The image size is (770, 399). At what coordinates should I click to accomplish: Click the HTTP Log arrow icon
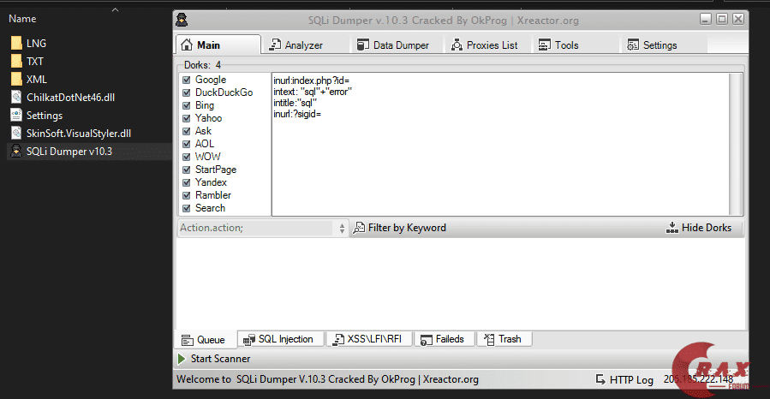coord(600,379)
